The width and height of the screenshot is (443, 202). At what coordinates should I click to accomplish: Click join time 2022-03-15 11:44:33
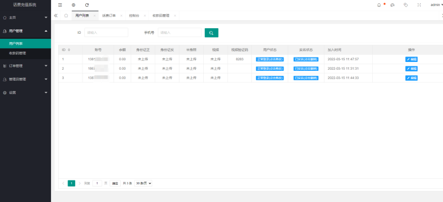tap(343, 78)
